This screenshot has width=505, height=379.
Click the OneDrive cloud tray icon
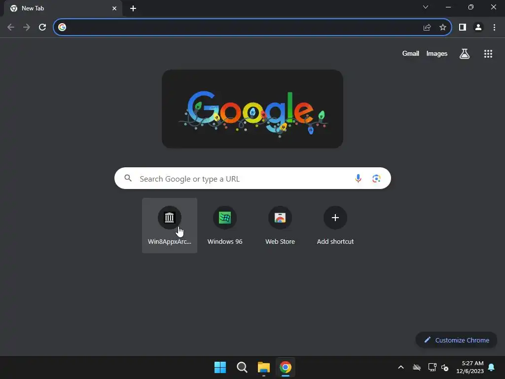pyautogui.click(x=417, y=367)
